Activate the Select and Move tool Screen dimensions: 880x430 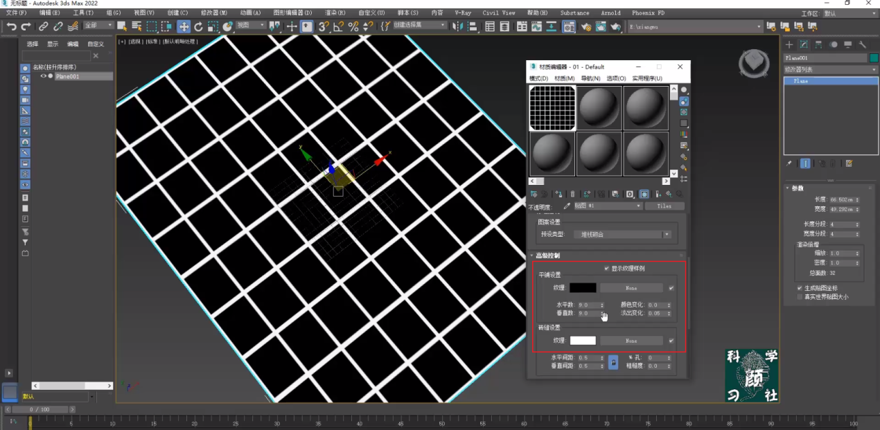[x=183, y=26]
